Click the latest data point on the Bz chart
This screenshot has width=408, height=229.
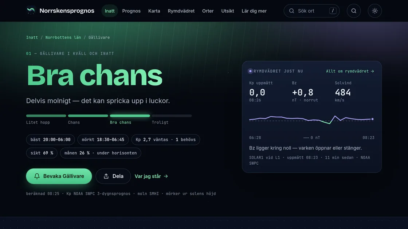[372, 119]
